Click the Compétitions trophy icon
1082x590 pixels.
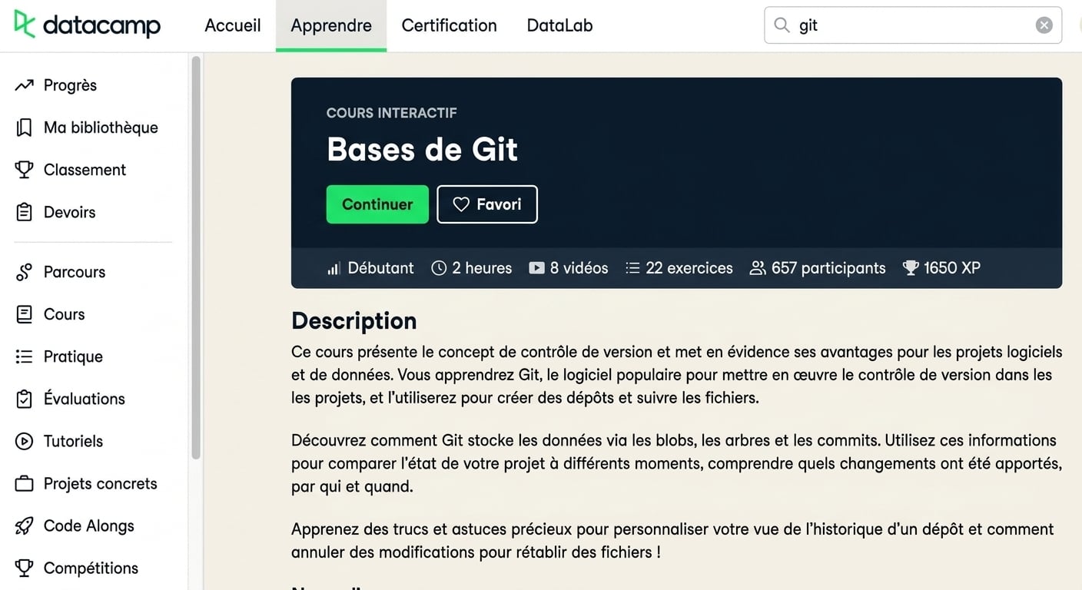click(x=25, y=568)
